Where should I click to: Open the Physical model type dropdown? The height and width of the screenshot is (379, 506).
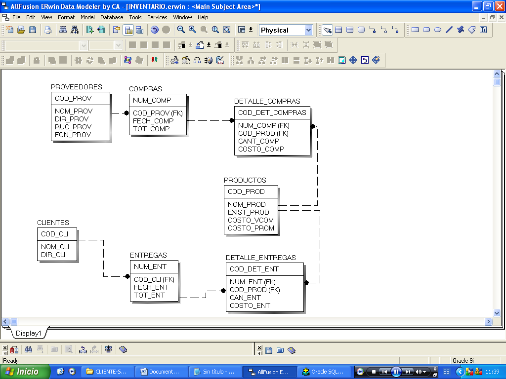pyautogui.click(x=308, y=30)
